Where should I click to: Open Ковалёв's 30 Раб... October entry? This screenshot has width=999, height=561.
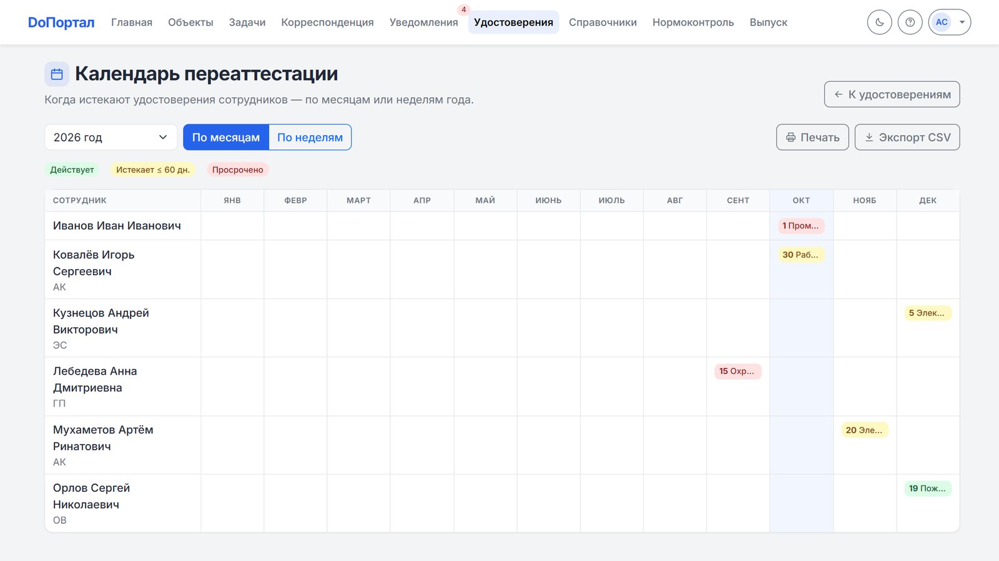(801, 254)
